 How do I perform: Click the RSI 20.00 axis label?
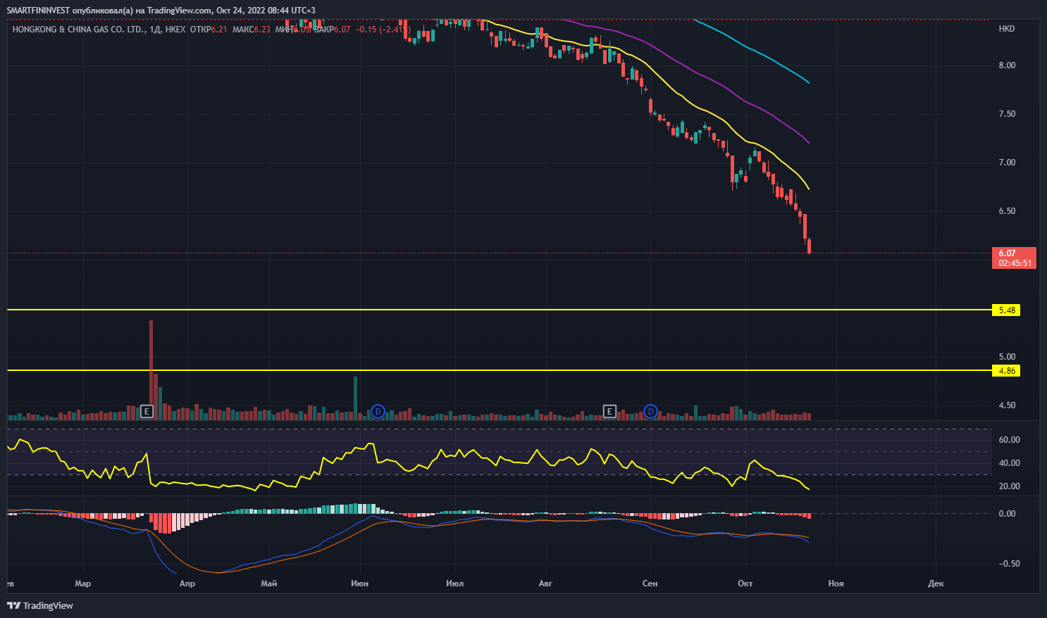[1009, 486]
